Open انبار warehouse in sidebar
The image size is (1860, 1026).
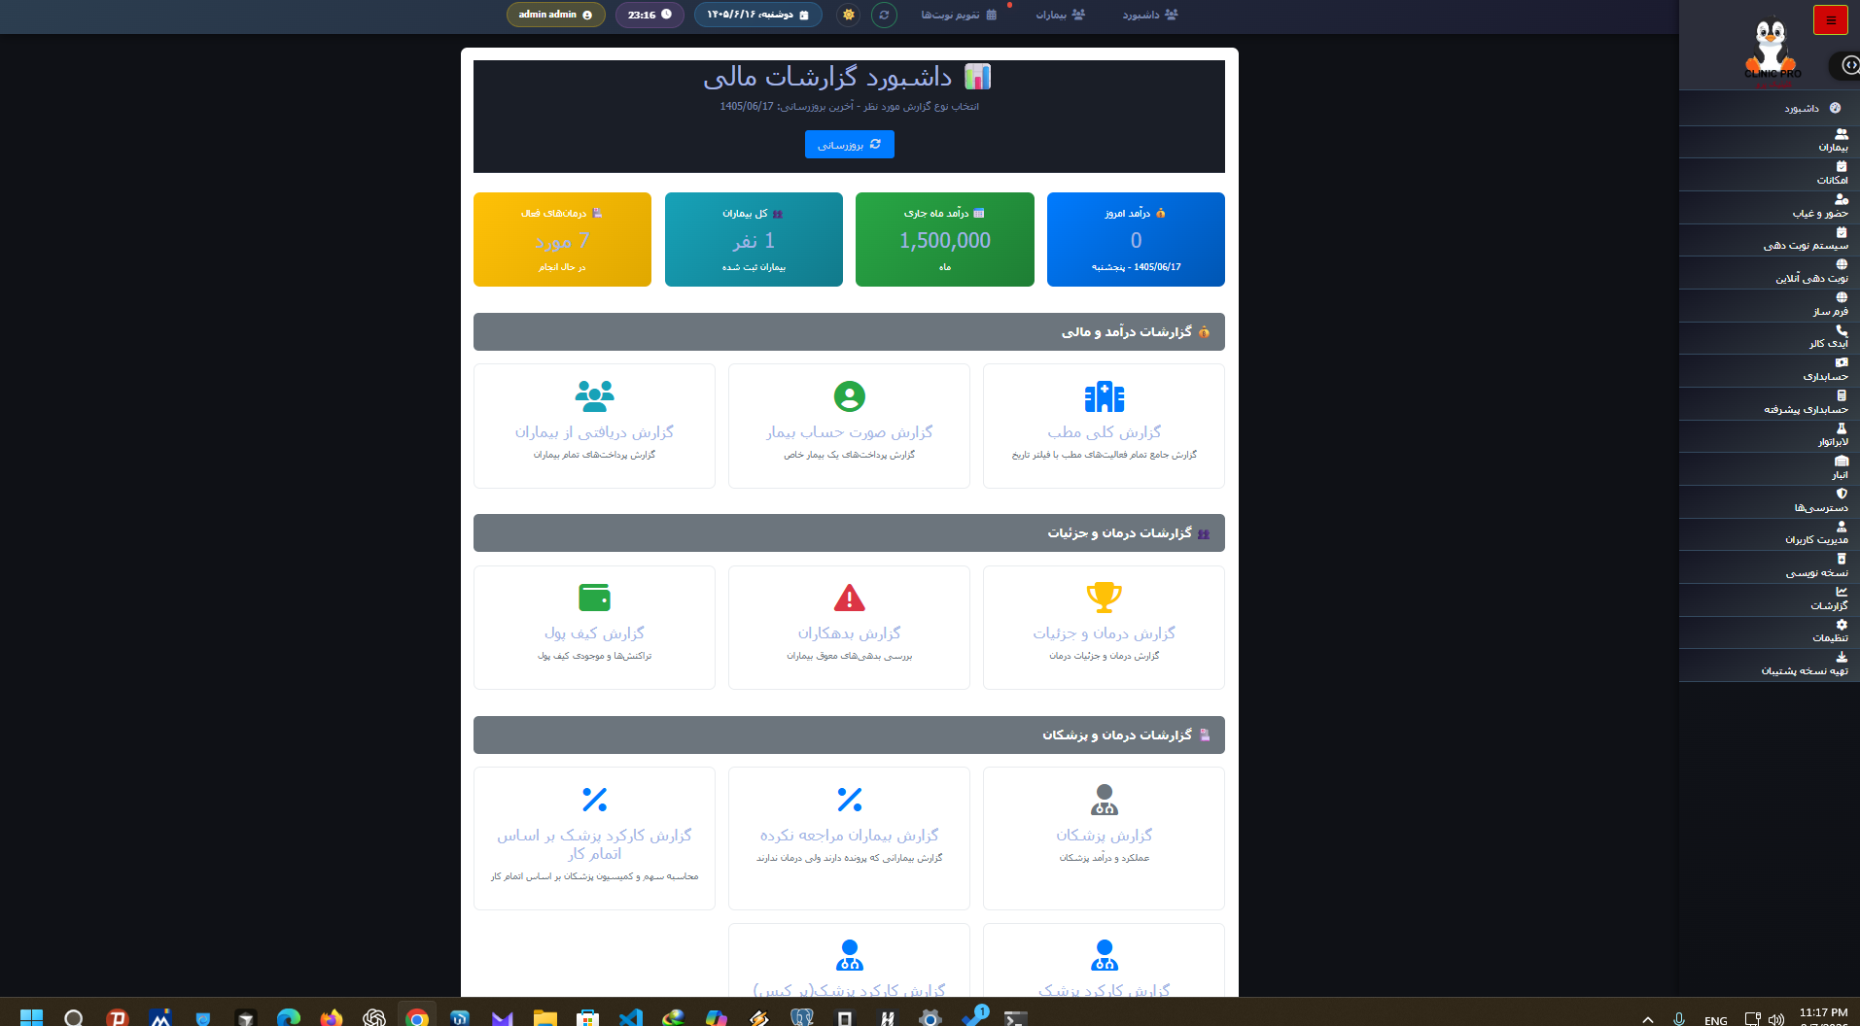pyautogui.click(x=1769, y=468)
